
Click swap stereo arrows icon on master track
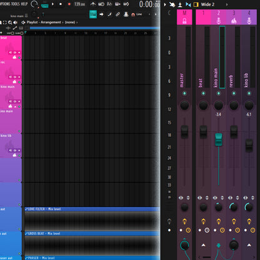(181, 197)
